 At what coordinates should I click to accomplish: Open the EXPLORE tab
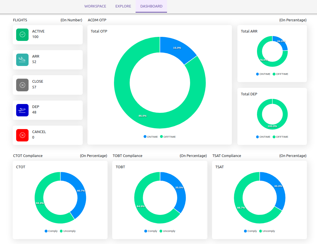point(123,6)
